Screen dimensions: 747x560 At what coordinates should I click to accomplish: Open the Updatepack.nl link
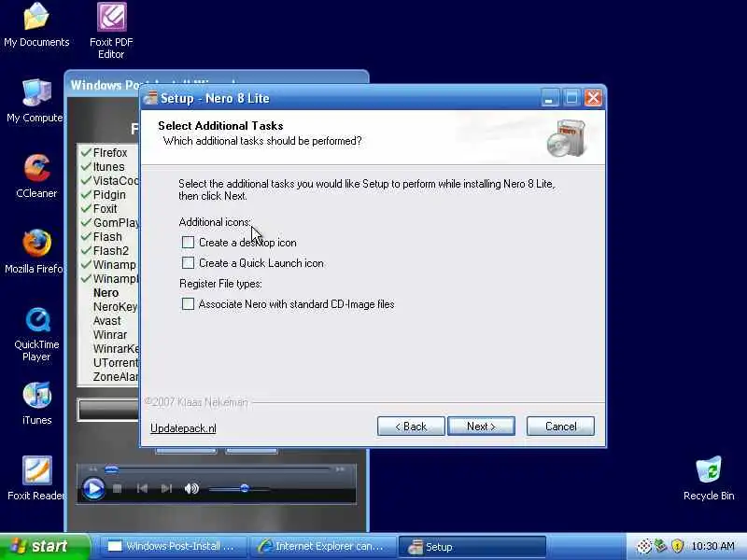tap(183, 428)
